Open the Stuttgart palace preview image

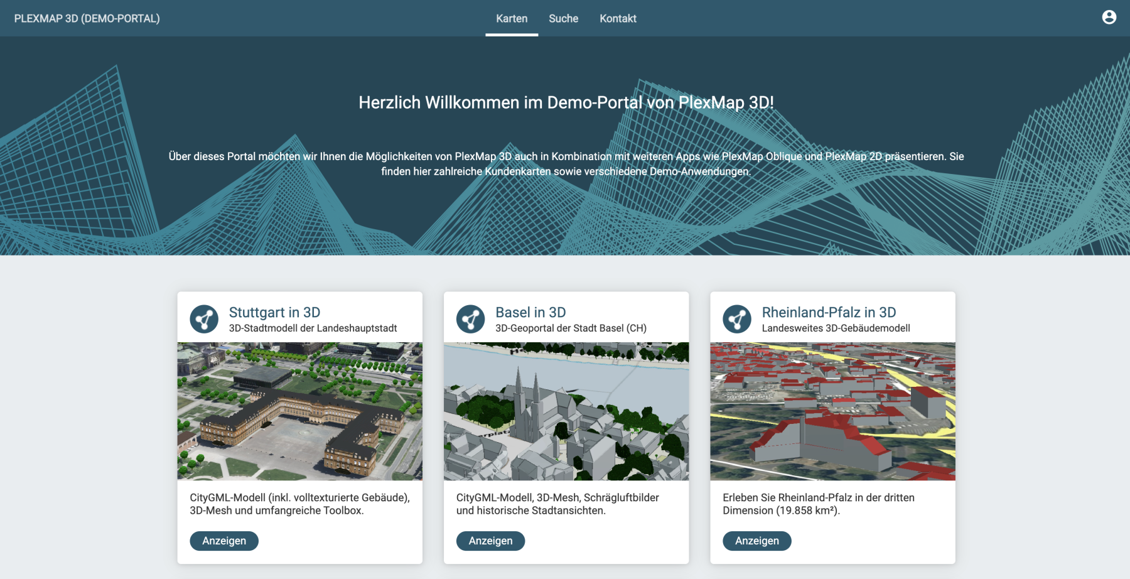pyautogui.click(x=299, y=411)
